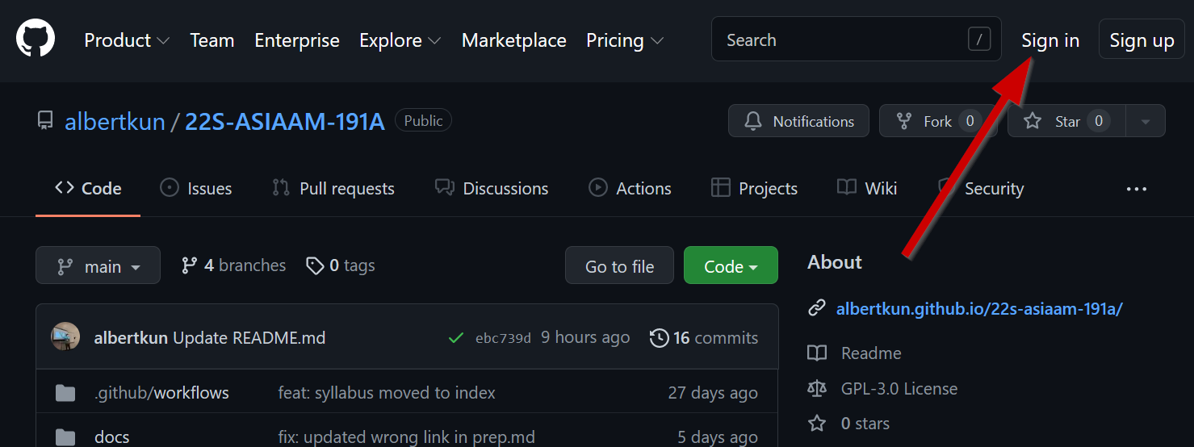1194x447 pixels.
Task: View the 16 commits history
Action: tap(704, 338)
